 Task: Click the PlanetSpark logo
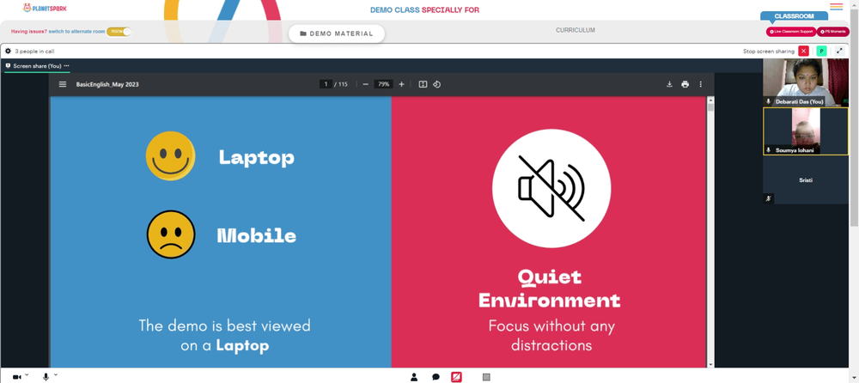point(45,8)
